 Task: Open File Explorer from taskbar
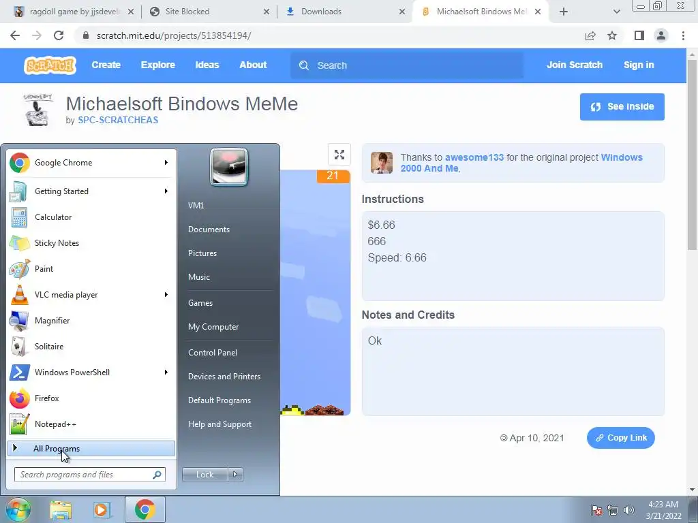[61, 510]
